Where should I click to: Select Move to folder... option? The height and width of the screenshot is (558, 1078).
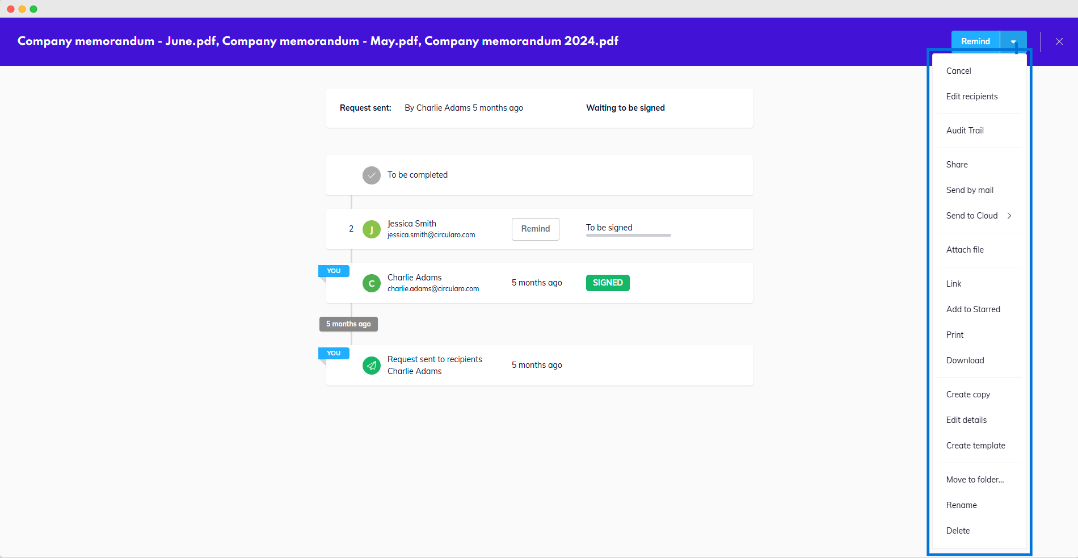coord(975,480)
